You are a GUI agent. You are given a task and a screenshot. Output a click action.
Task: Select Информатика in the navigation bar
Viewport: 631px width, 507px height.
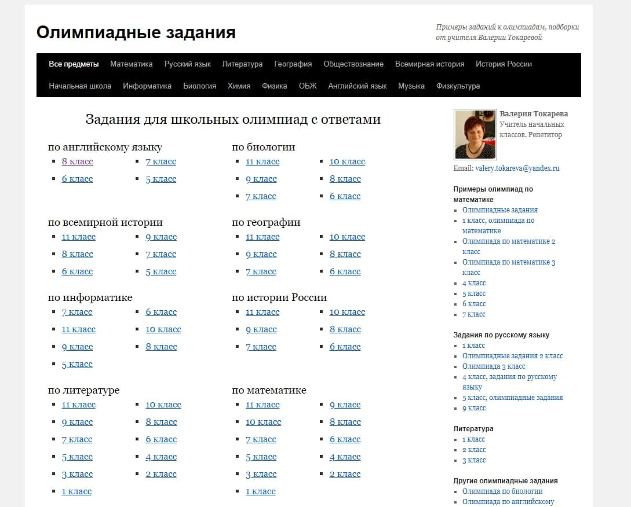[147, 86]
